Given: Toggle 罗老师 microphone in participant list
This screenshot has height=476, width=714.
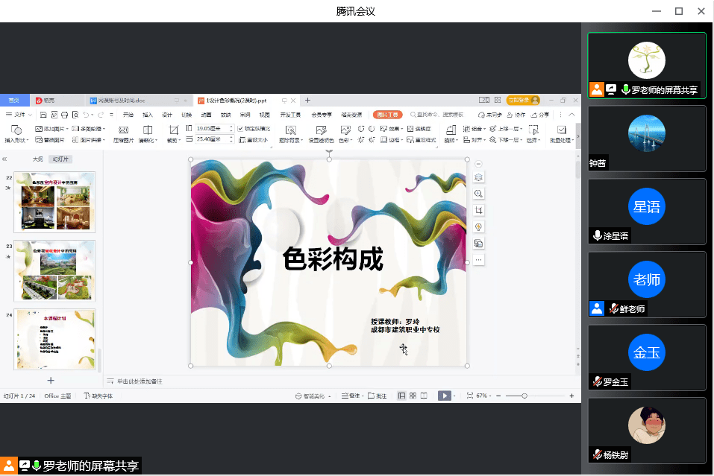Looking at the screenshot, I should pyautogui.click(x=625, y=89).
